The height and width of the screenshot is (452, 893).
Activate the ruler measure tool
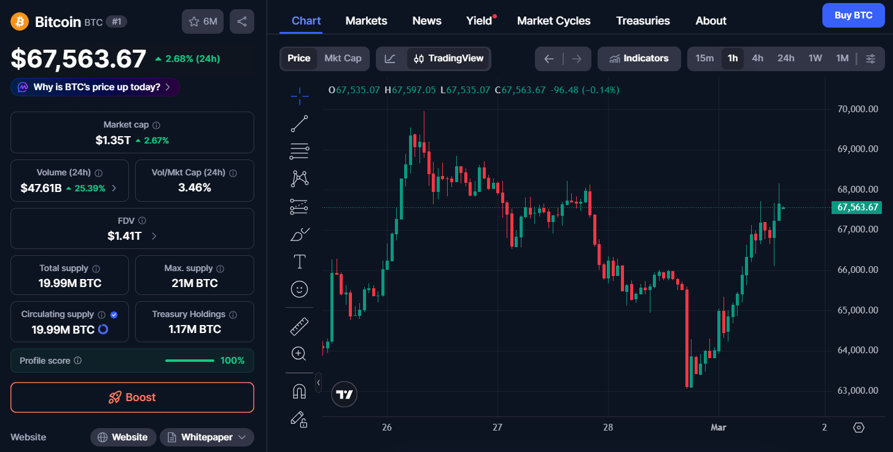pos(299,326)
